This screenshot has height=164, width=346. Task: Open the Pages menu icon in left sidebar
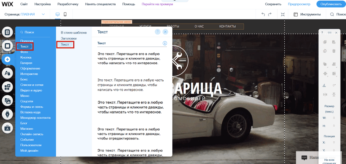click(x=7, y=32)
